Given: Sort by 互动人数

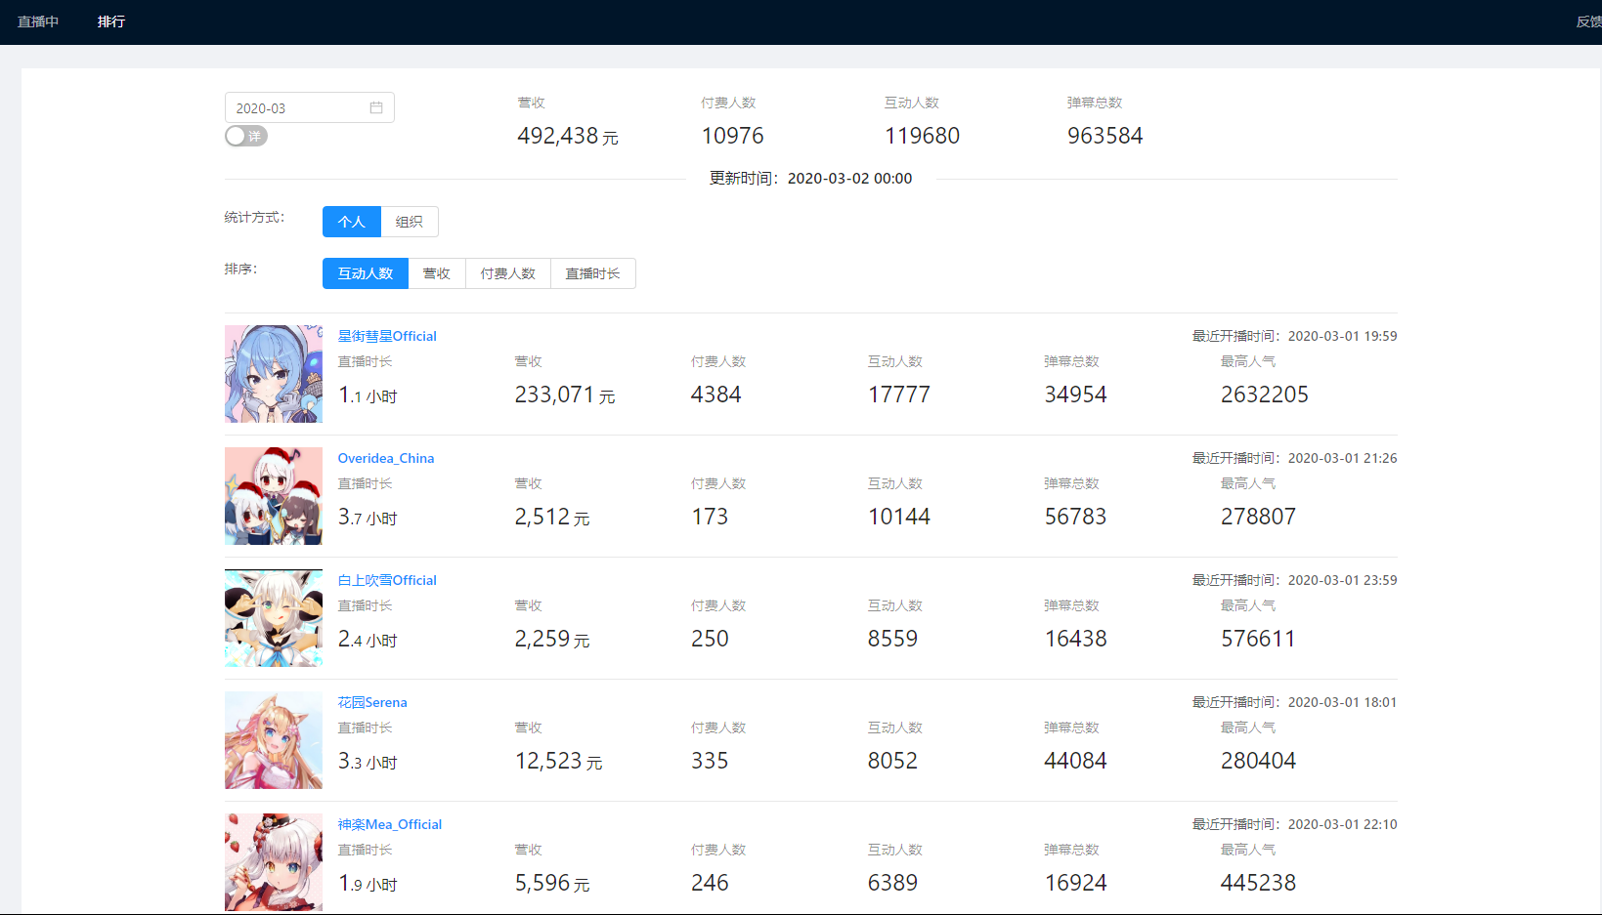Looking at the screenshot, I should click(366, 273).
